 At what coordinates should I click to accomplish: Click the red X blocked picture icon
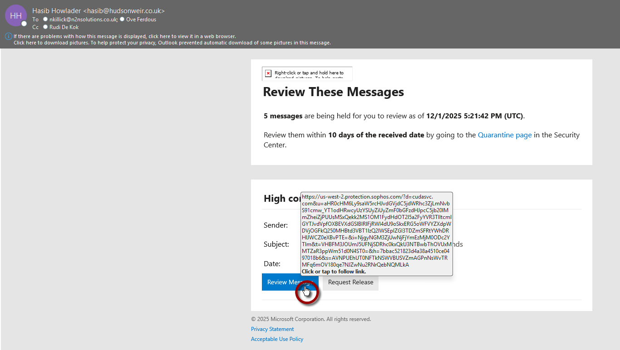[x=268, y=73]
